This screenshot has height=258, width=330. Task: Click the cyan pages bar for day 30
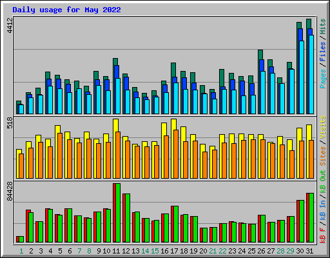302,77
